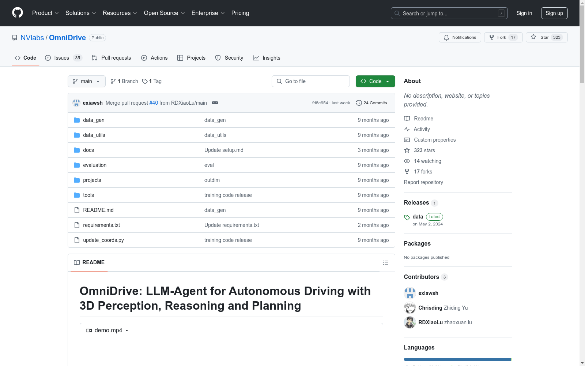Open the NVlabs organization page
Viewport: 585px width, 366px height.
[x=32, y=38]
